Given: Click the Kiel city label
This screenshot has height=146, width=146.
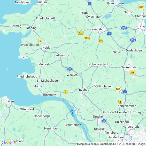Looking at the screenshot, I should tap(142, 27).
